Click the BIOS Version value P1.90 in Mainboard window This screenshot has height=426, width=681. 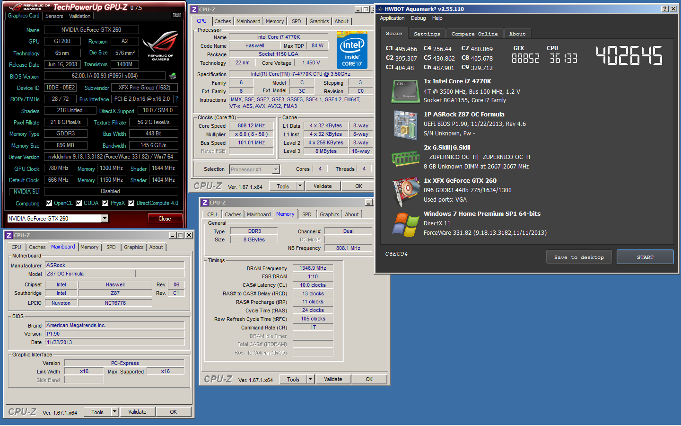point(114,334)
